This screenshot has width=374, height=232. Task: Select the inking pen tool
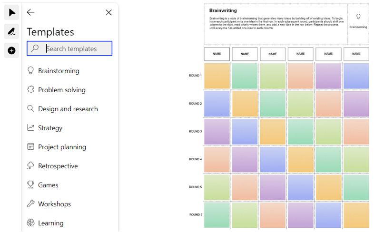[x=12, y=32]
